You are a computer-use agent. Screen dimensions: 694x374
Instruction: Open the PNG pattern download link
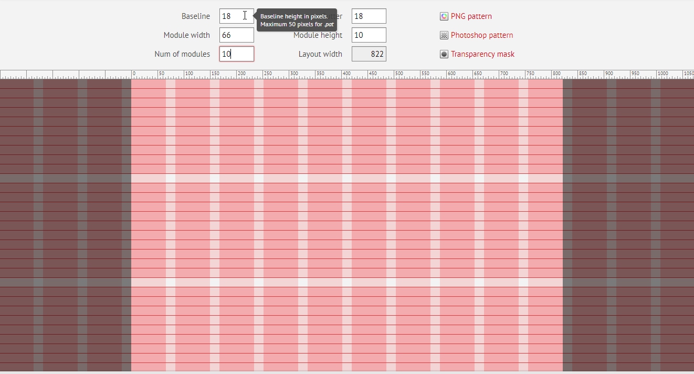click(x=471, y=16)
